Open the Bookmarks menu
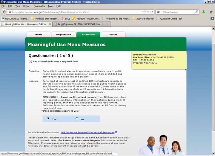Screen dimensions: 215x156 pos(39,6)
